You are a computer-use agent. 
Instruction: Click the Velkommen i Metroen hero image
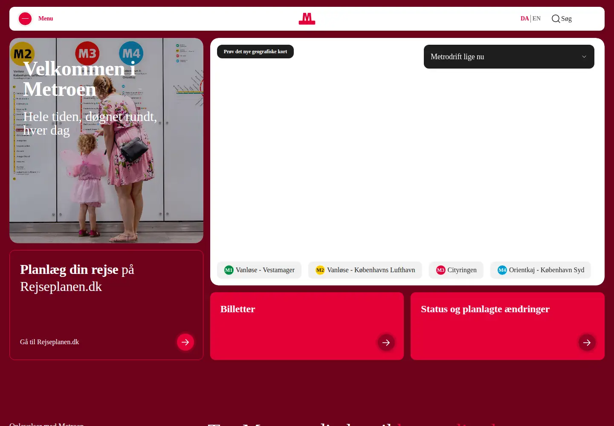tap(106, 141)
